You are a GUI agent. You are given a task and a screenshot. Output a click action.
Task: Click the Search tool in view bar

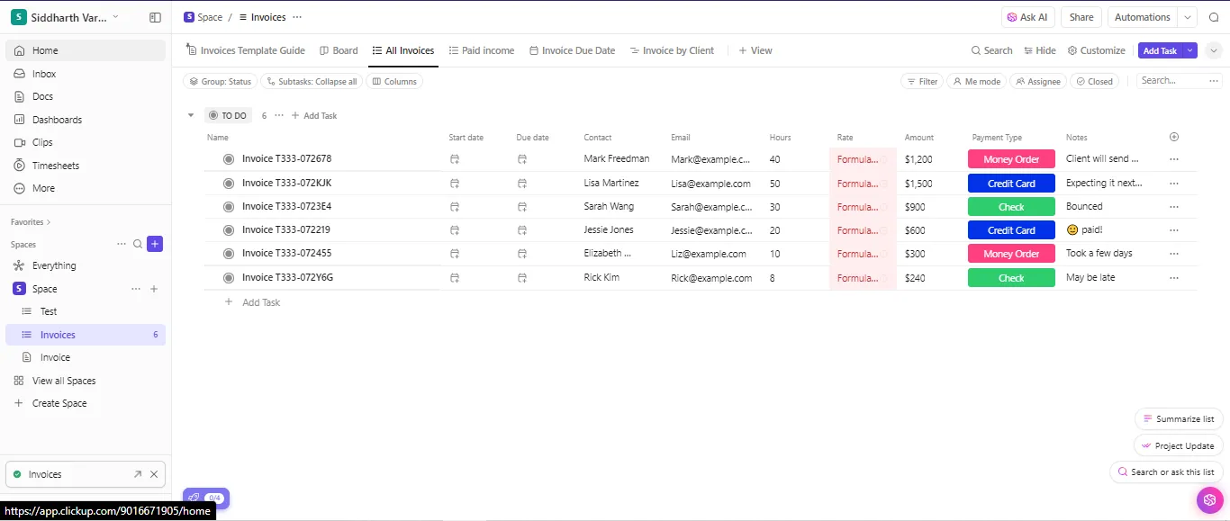(991, 50)
